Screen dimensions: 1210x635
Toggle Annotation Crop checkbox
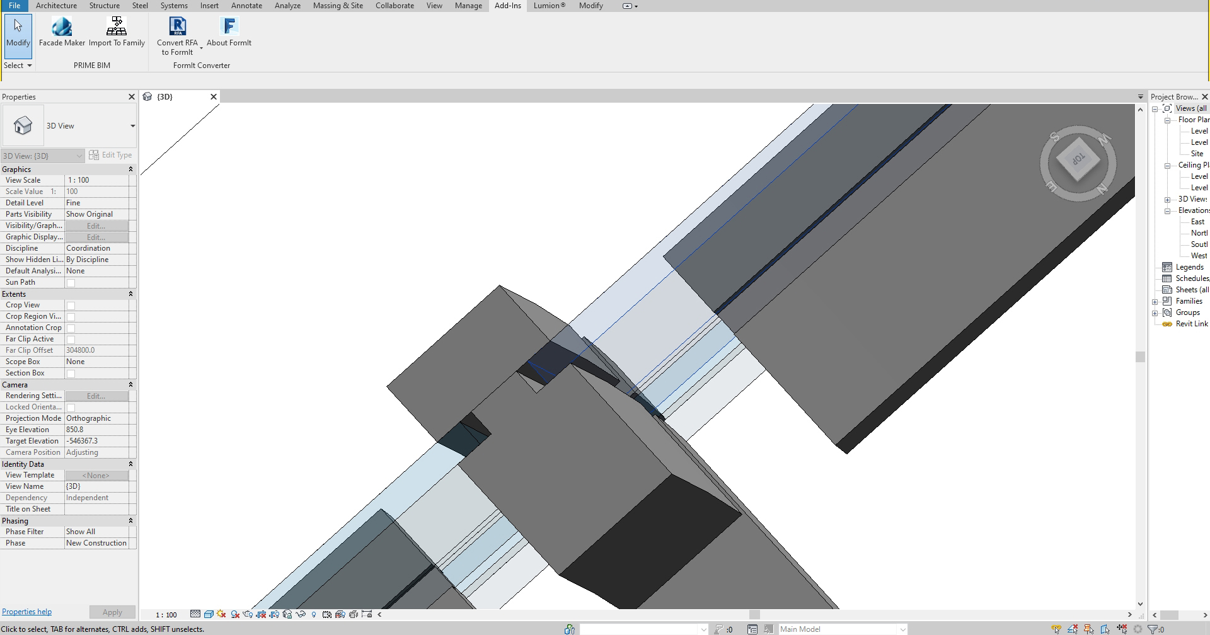pos(71,328)
